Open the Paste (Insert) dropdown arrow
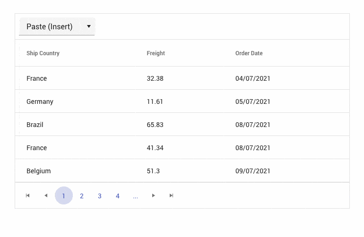The width and height of the screenshot is (364, 237). [x=88, y=26]
